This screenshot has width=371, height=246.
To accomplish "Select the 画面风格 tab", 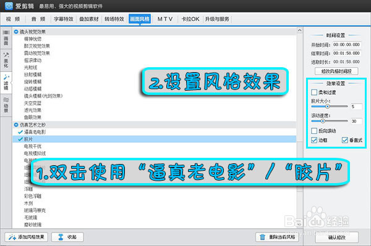I will coord(140,19).
